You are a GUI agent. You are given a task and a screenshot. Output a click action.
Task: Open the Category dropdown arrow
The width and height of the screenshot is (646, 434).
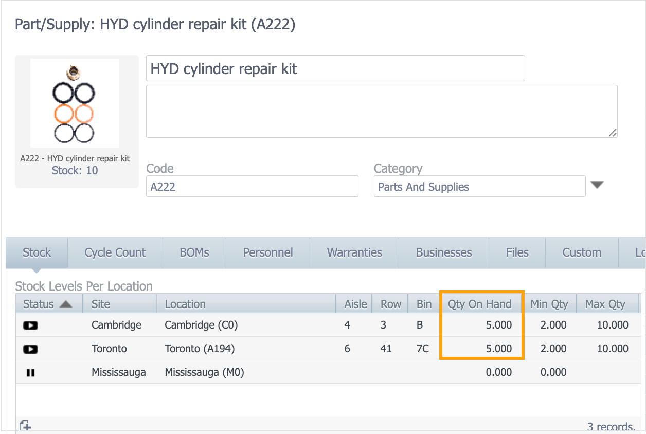[597, 185]
